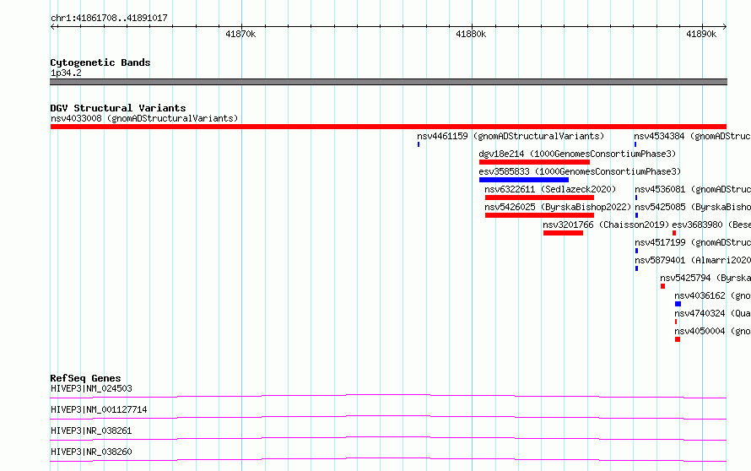Screen dimensions: 751x471
Task: Select the esv3683980 variant label
Action: (711, 225)
